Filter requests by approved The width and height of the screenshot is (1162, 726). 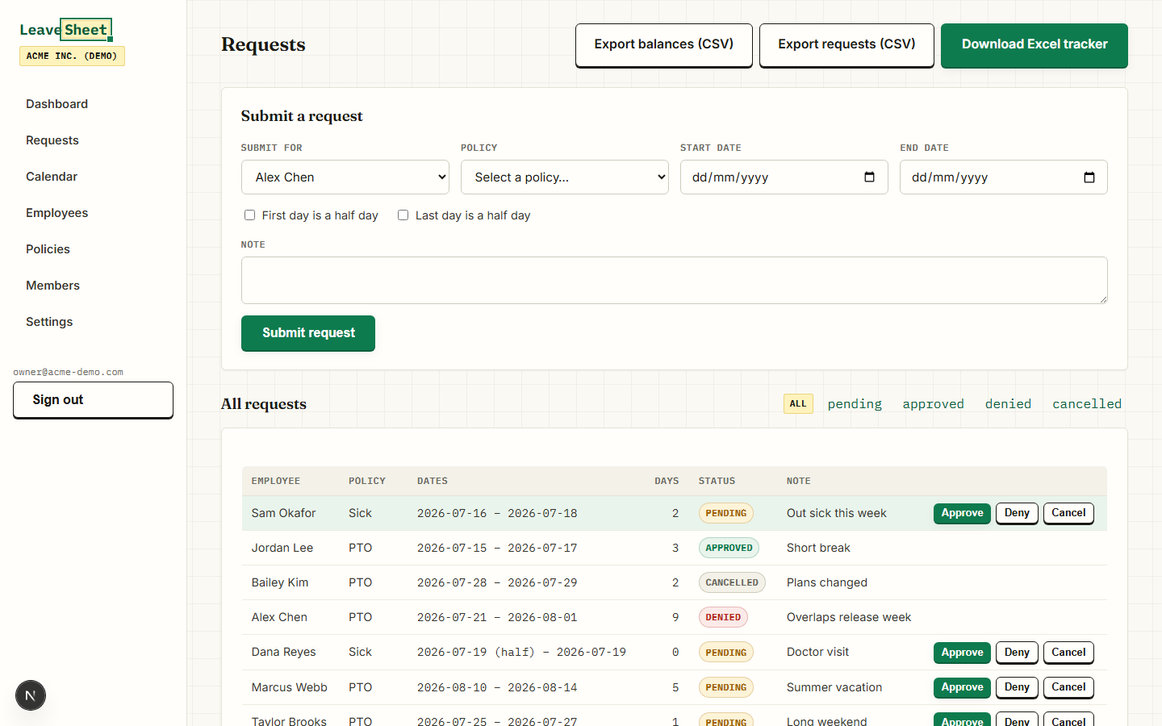pos(933,404)
